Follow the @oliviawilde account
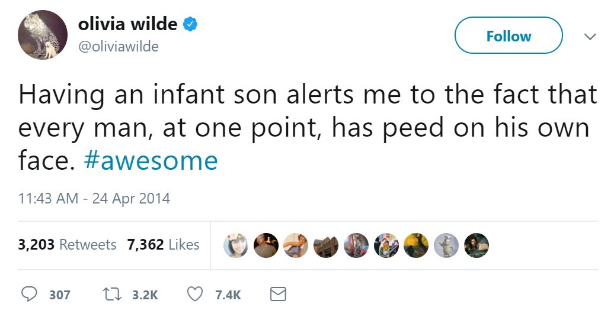 coord(509,35)
